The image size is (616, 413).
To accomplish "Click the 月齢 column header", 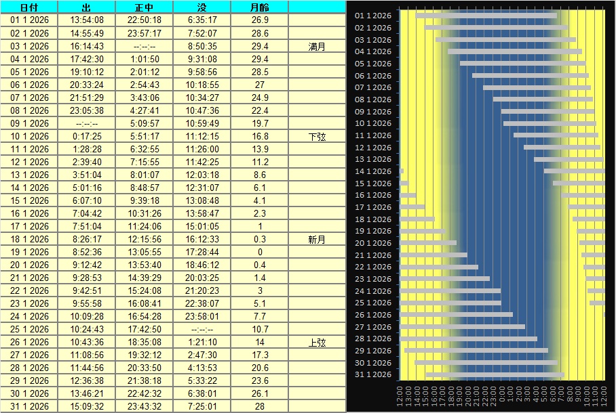I will (x=260, y=7).
